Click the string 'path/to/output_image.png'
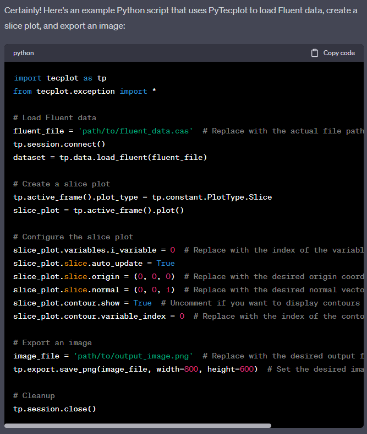Screen dimensions: 367x434 click(x=133, y=356)
